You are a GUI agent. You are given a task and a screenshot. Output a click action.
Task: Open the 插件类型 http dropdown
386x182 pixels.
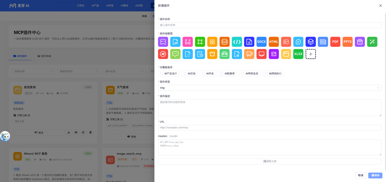tap(270, 88)
